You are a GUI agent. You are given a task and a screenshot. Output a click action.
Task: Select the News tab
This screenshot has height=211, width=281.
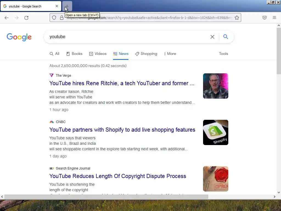tap(121, 54)
